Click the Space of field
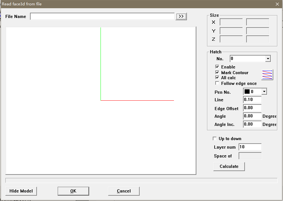This screenshot has height=201, width=283. [250, 156]
